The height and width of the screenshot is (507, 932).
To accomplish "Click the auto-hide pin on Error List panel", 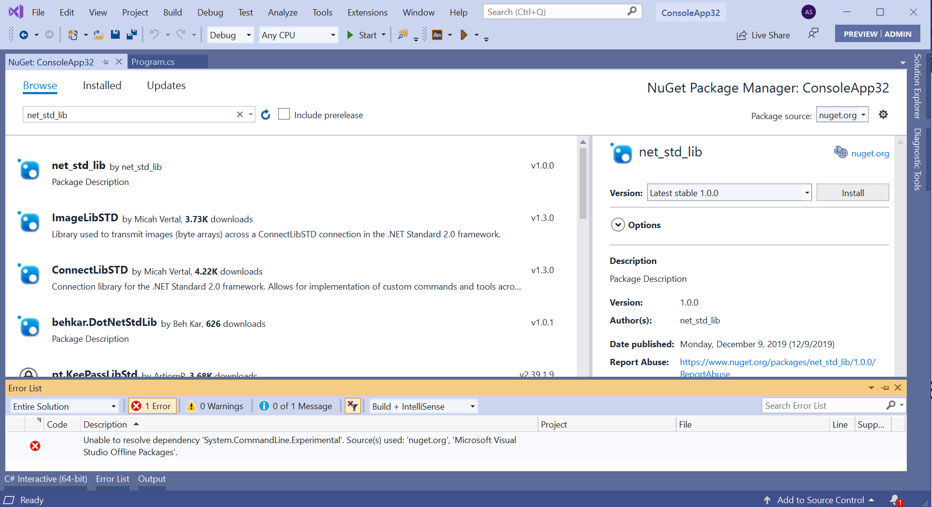I will click(885, 388).
